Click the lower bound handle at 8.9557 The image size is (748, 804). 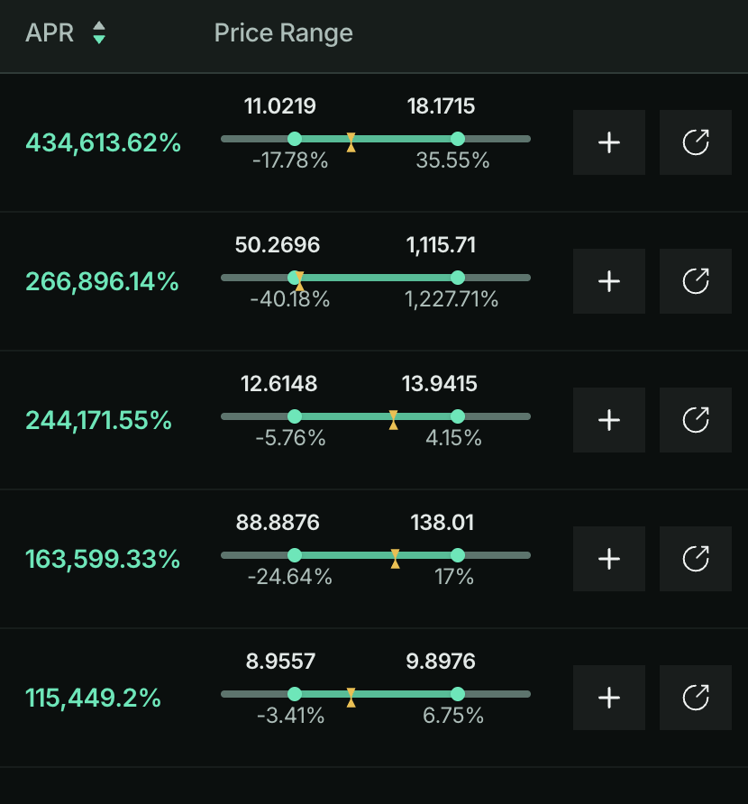coord(295,694)
